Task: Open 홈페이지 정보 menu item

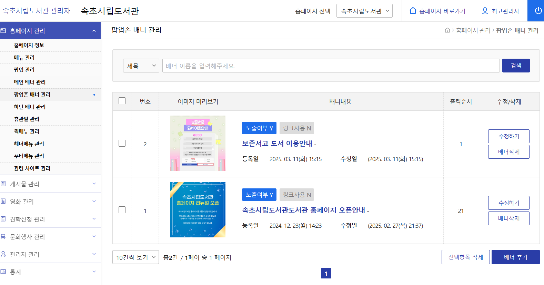Action: pyautogui.click(x=50, y=45)
